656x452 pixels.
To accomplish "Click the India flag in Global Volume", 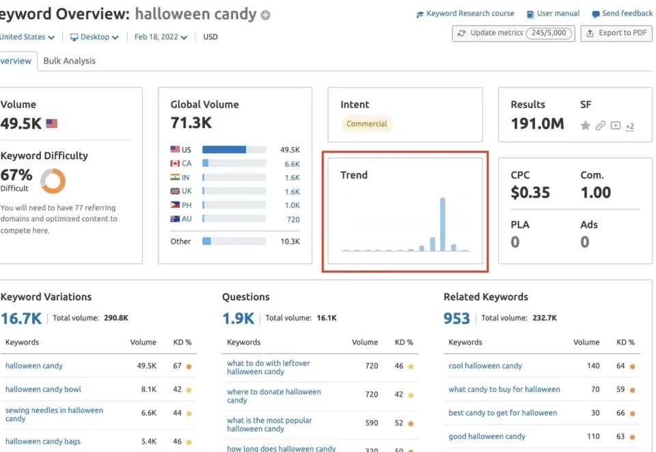I will pyautogui.click(x=175, y=177).
